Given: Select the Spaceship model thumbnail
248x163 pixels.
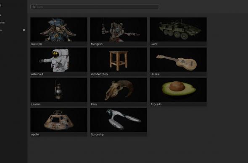Looking at the screenshot, I should click(x=119, y=120).
